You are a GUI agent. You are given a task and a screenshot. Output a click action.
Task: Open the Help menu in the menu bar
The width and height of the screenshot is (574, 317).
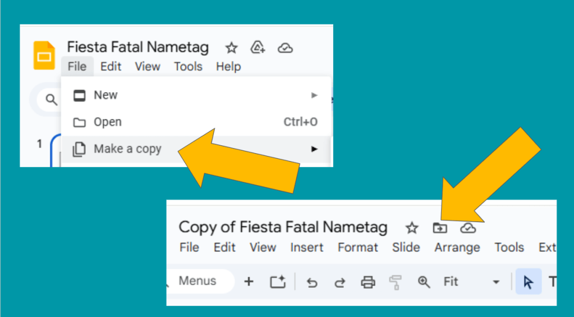[228, 67]
